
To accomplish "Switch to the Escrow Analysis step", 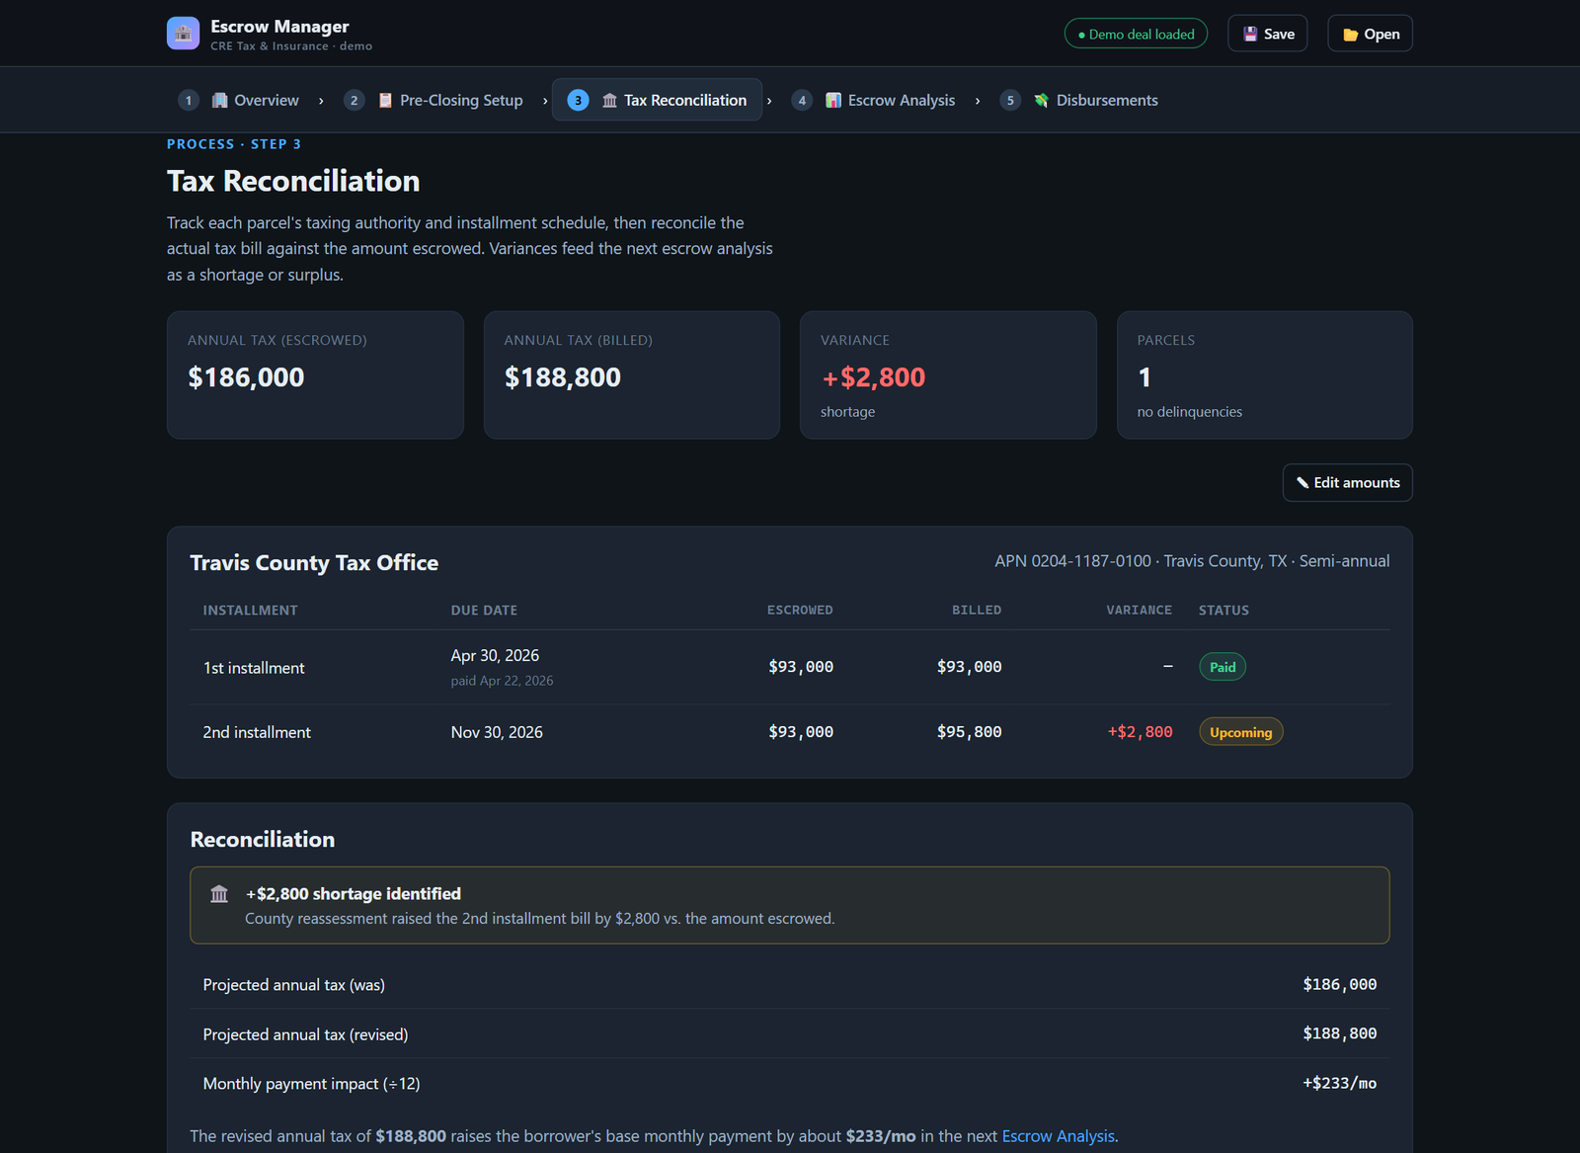I will click(x=873, y=100).
